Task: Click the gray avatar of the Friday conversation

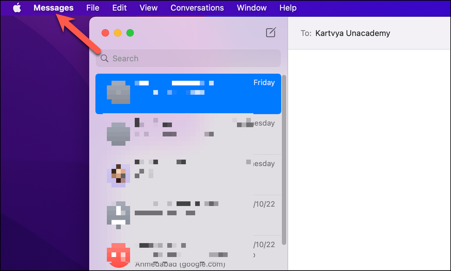Action: [x=119, y=93]
